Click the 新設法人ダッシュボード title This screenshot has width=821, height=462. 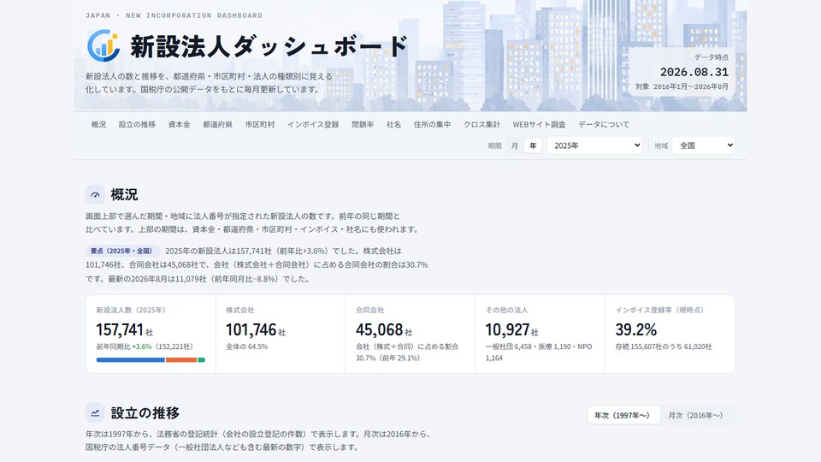click(269, 46)
